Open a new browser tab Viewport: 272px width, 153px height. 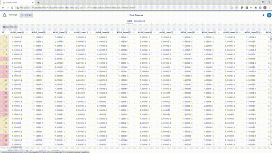click(38, 3)
